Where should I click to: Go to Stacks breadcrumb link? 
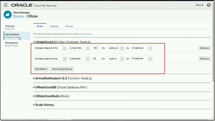tap(18, 16)
